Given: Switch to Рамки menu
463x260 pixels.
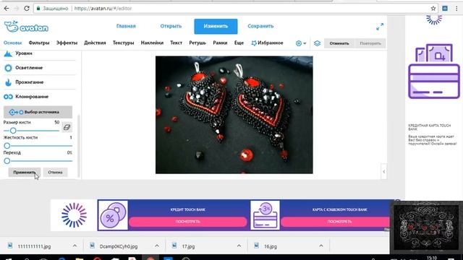Looking at the screenshot, I should (x=220, y=43).
